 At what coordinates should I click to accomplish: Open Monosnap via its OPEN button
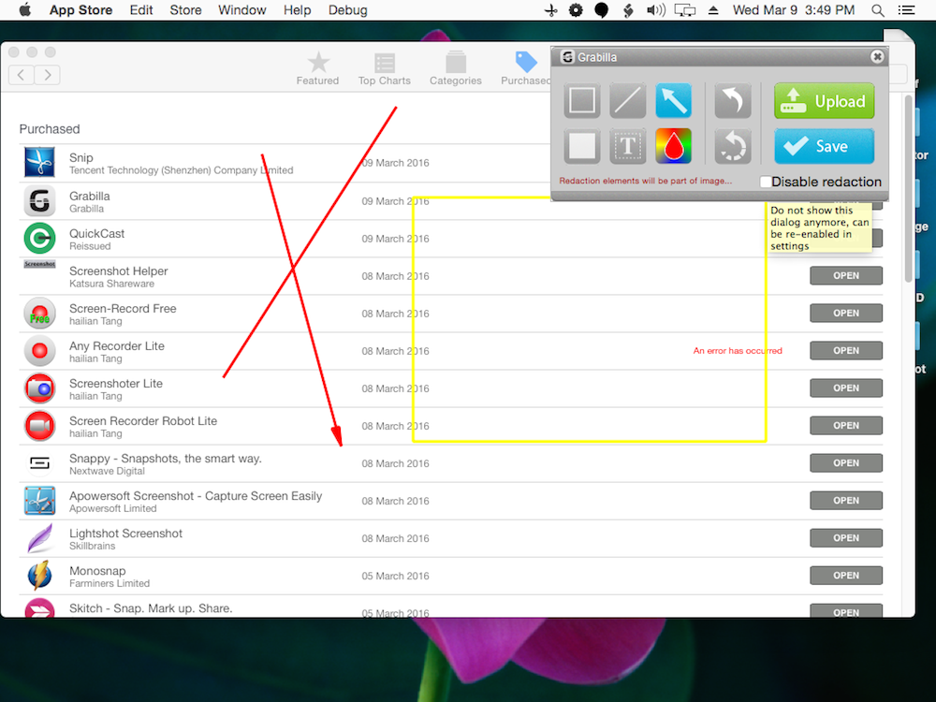pyautogui.click(x=846, y=576)
